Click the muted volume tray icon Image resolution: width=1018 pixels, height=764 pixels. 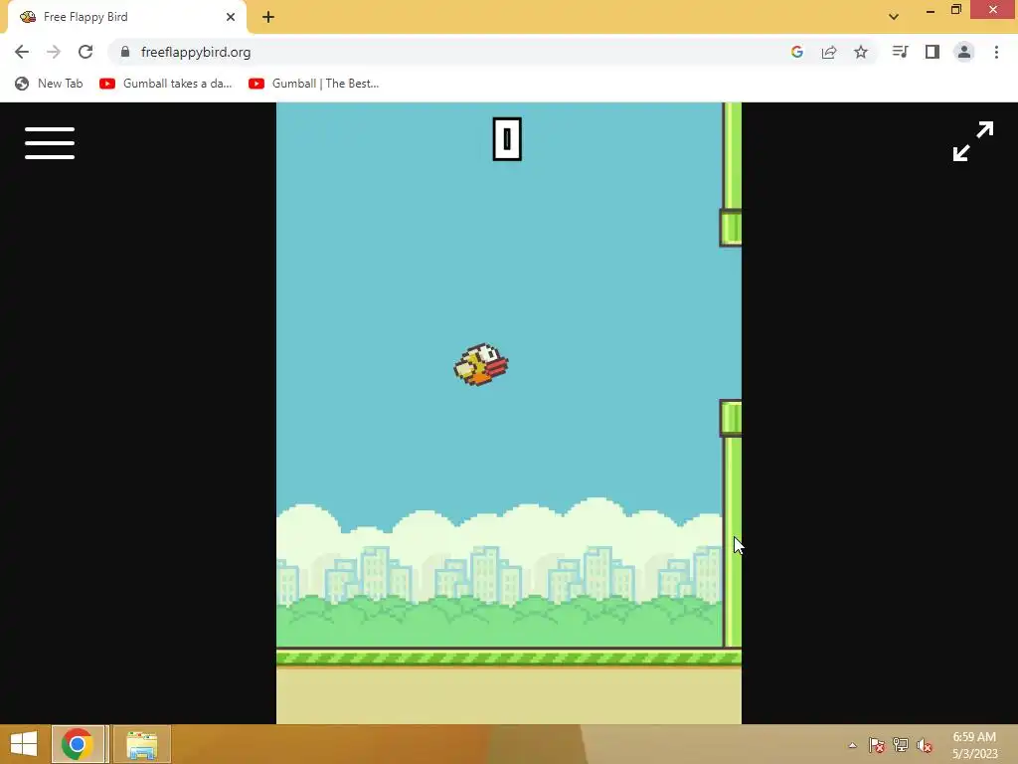coord(924,745)
